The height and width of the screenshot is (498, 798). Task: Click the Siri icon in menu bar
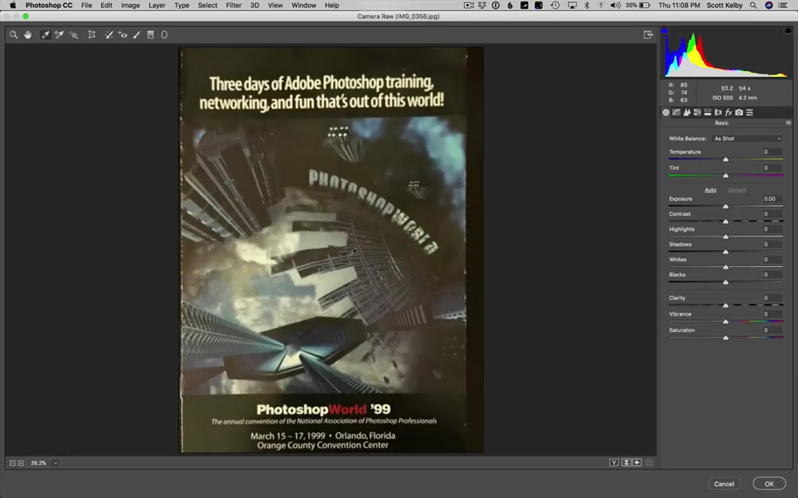point(769,5)
